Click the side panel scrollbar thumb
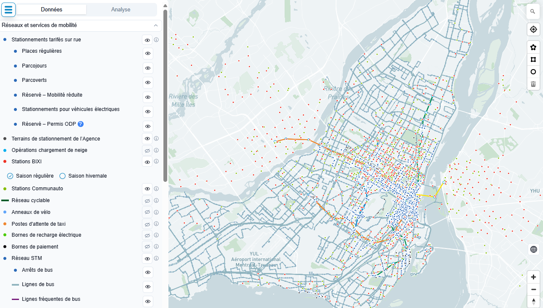This screenshot has width=543, height=308. click(166, 95)
